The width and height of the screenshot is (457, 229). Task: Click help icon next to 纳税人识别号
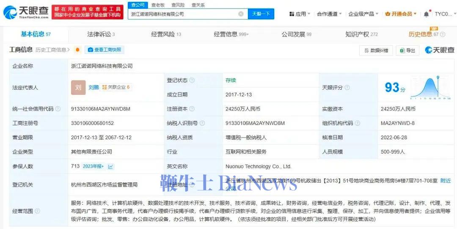202,123
